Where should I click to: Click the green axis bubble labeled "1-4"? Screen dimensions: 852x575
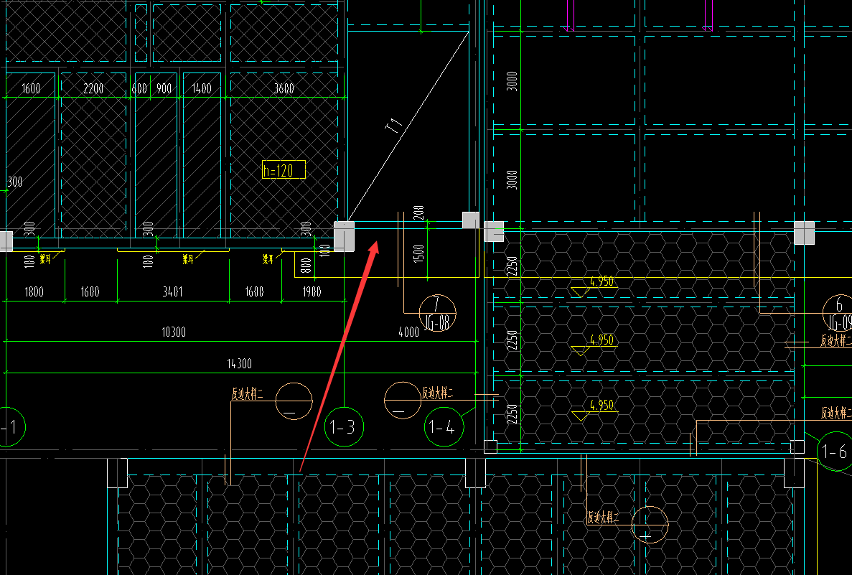coord(444,427)
